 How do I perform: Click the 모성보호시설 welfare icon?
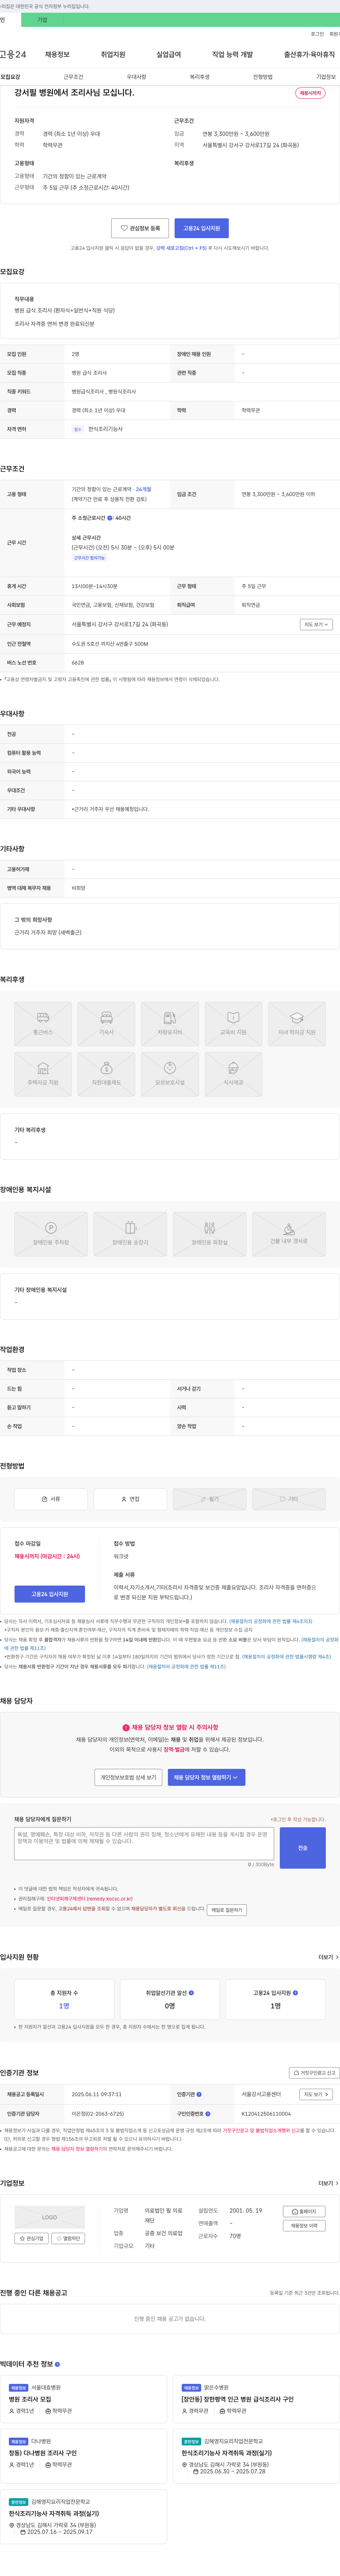[x=170, y=1074]
